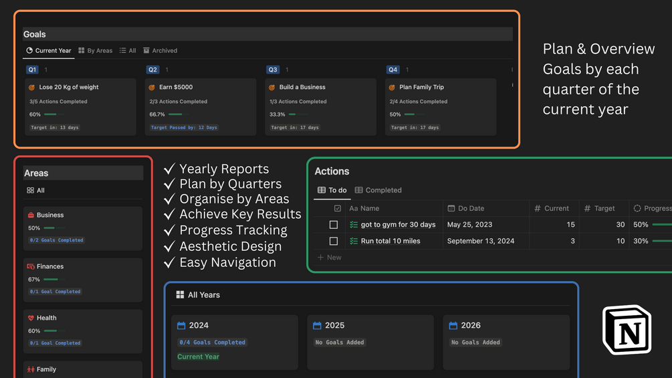Open the Finances area card
Image resolution: width=672 pixels, height=378 pixels.
tap(83, 280)
